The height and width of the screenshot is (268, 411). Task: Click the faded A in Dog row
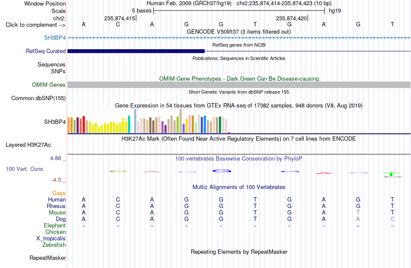(358, 219)
